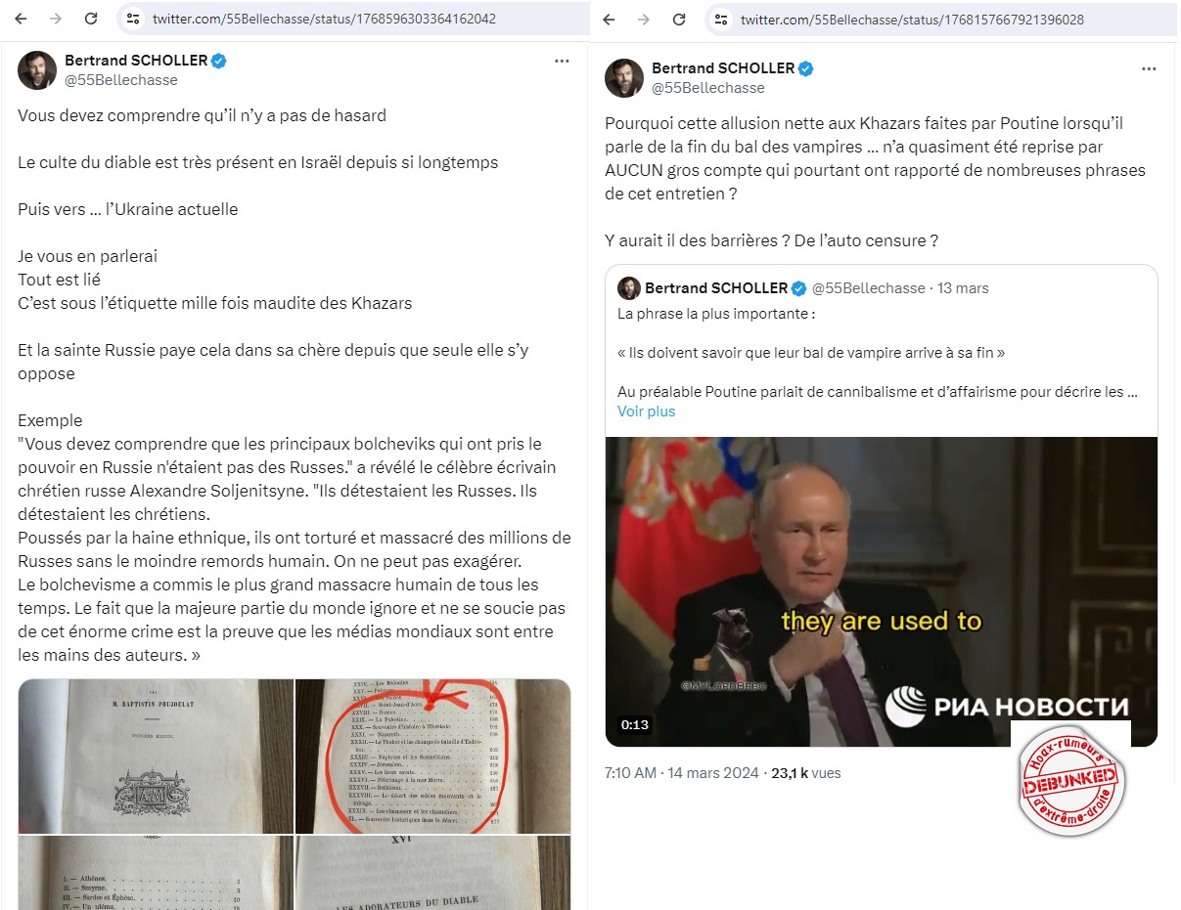Open the more options menu on right tweet
Screen dimensions: 1181x910
click(1149, 69)
